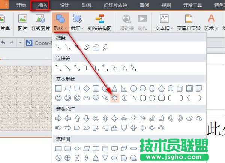Open the 视图 tab
Image resolution: width=225 pixels, height=163 pixels.
click(x=166, y=6)
